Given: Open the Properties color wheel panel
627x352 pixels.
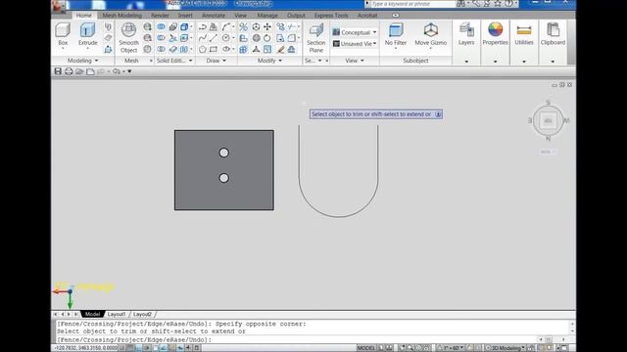Looking at the screenshot, I should [x=495, y=34].
